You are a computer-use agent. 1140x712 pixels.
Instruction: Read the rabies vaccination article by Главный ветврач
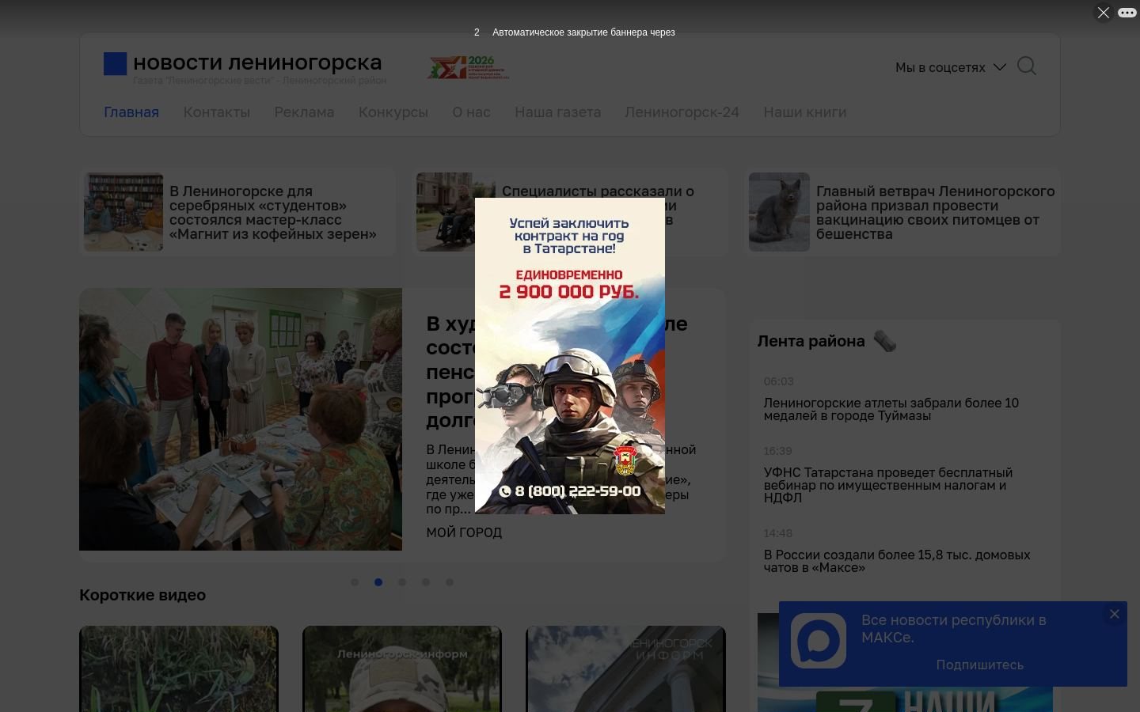936,213
